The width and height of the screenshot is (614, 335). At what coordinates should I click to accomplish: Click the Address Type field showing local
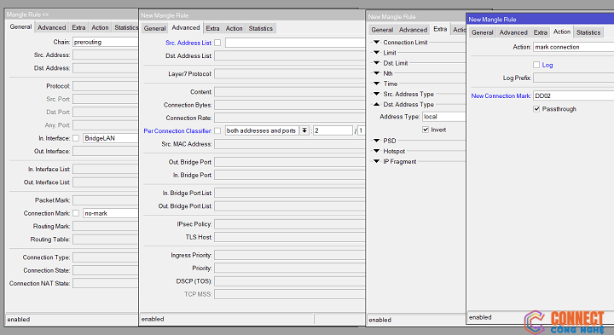443,117
